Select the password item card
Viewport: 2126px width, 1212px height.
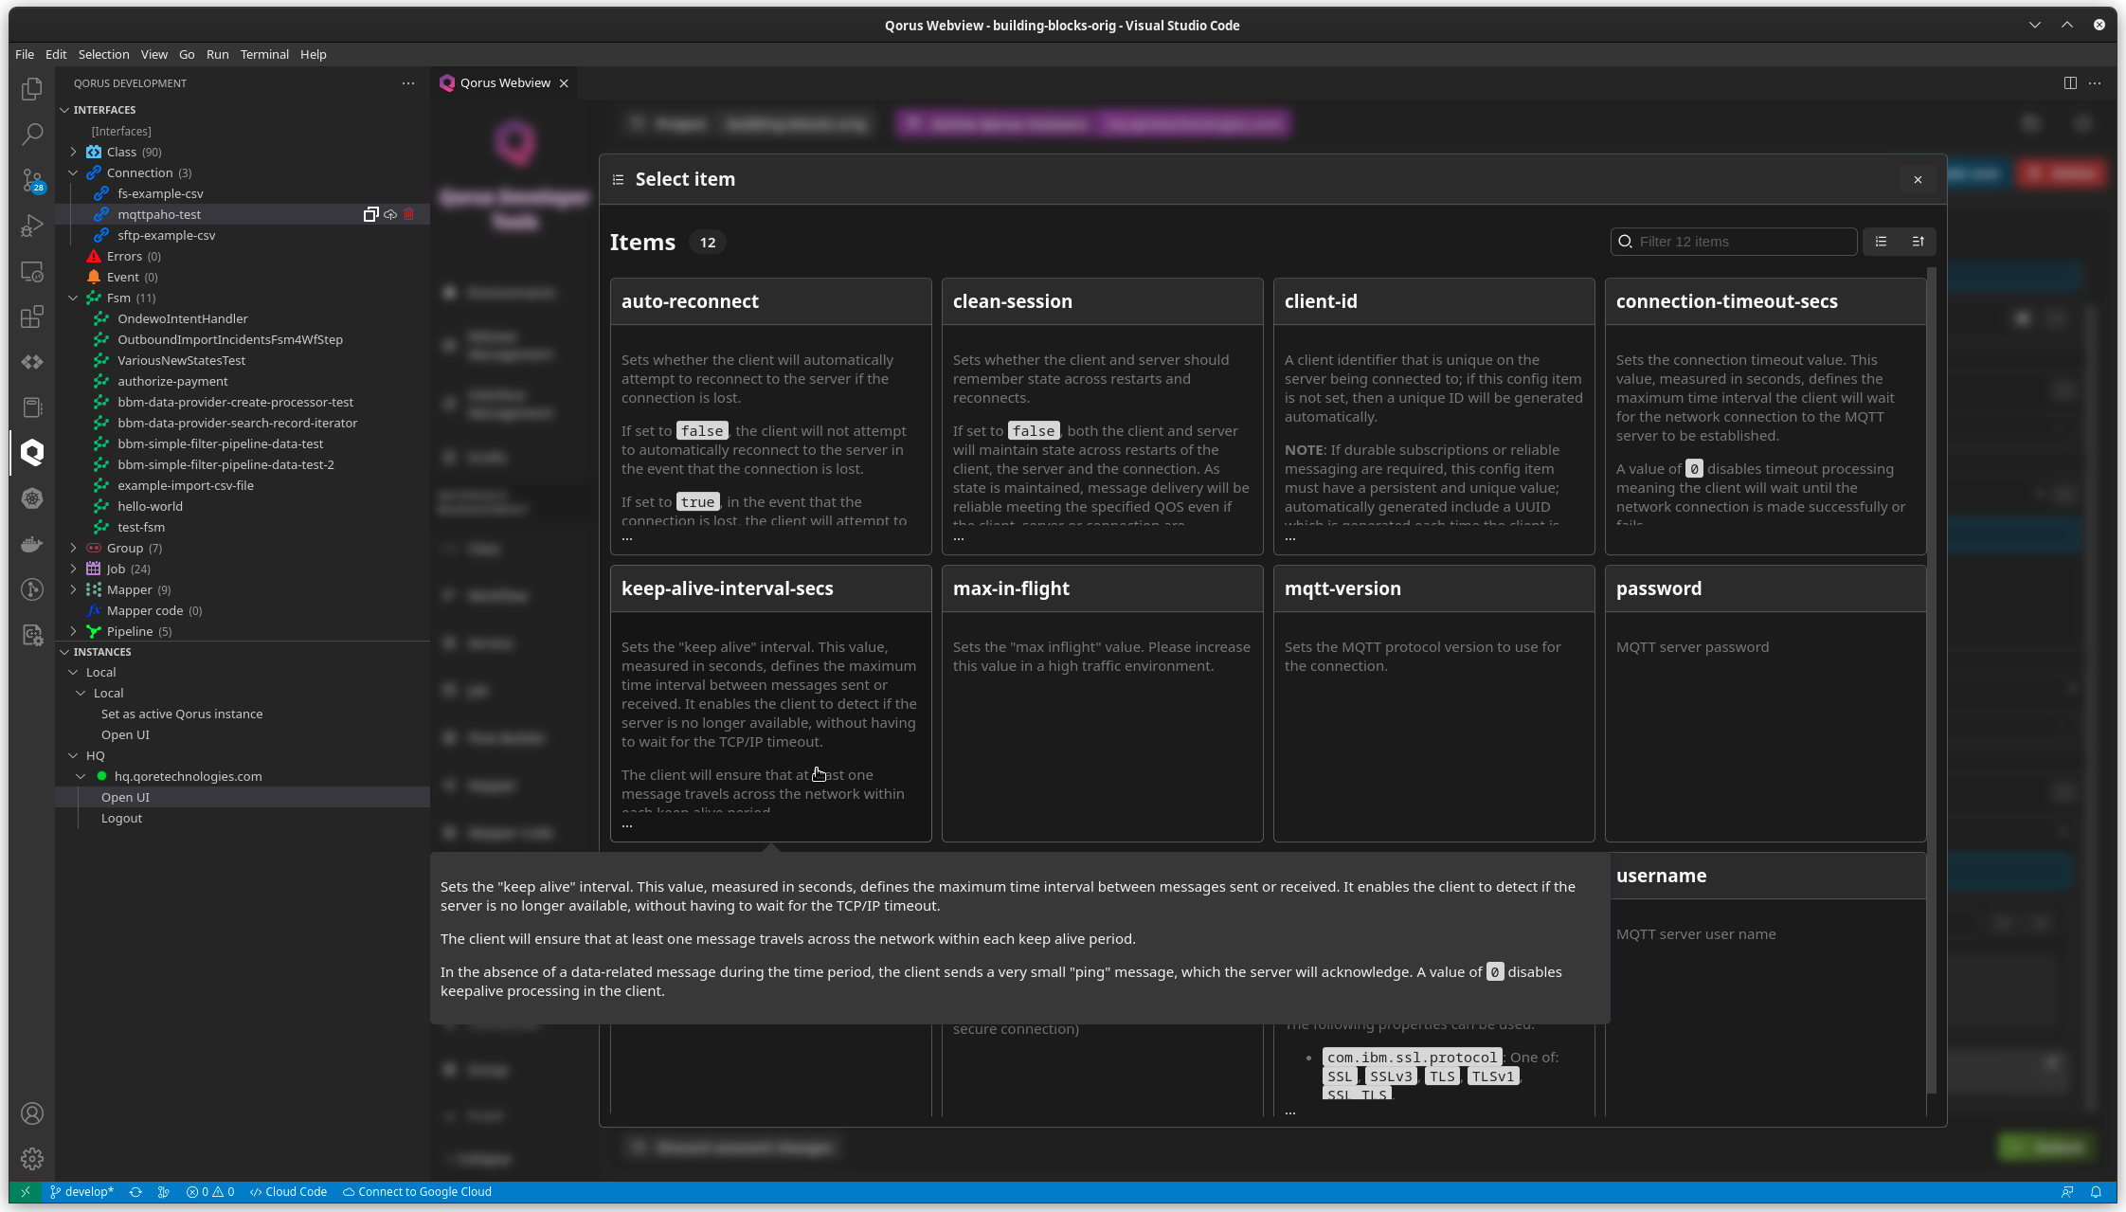click(x=1765, y=703)
